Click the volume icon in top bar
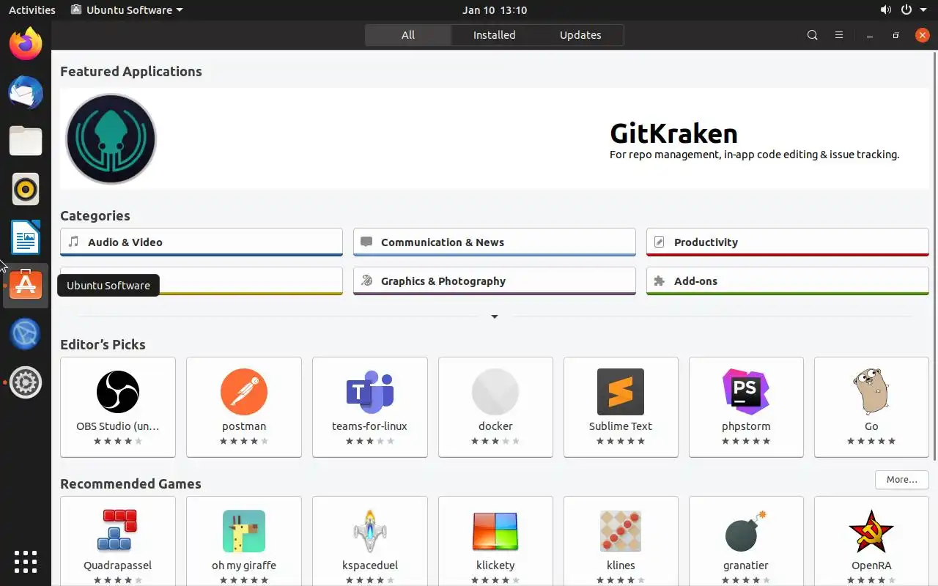 pos(885,10)
